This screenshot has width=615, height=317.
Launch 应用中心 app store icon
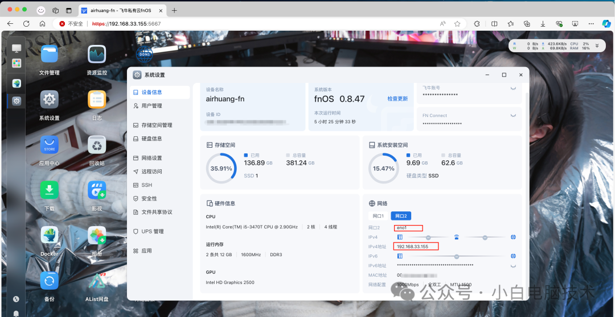(x=50, y=145)
